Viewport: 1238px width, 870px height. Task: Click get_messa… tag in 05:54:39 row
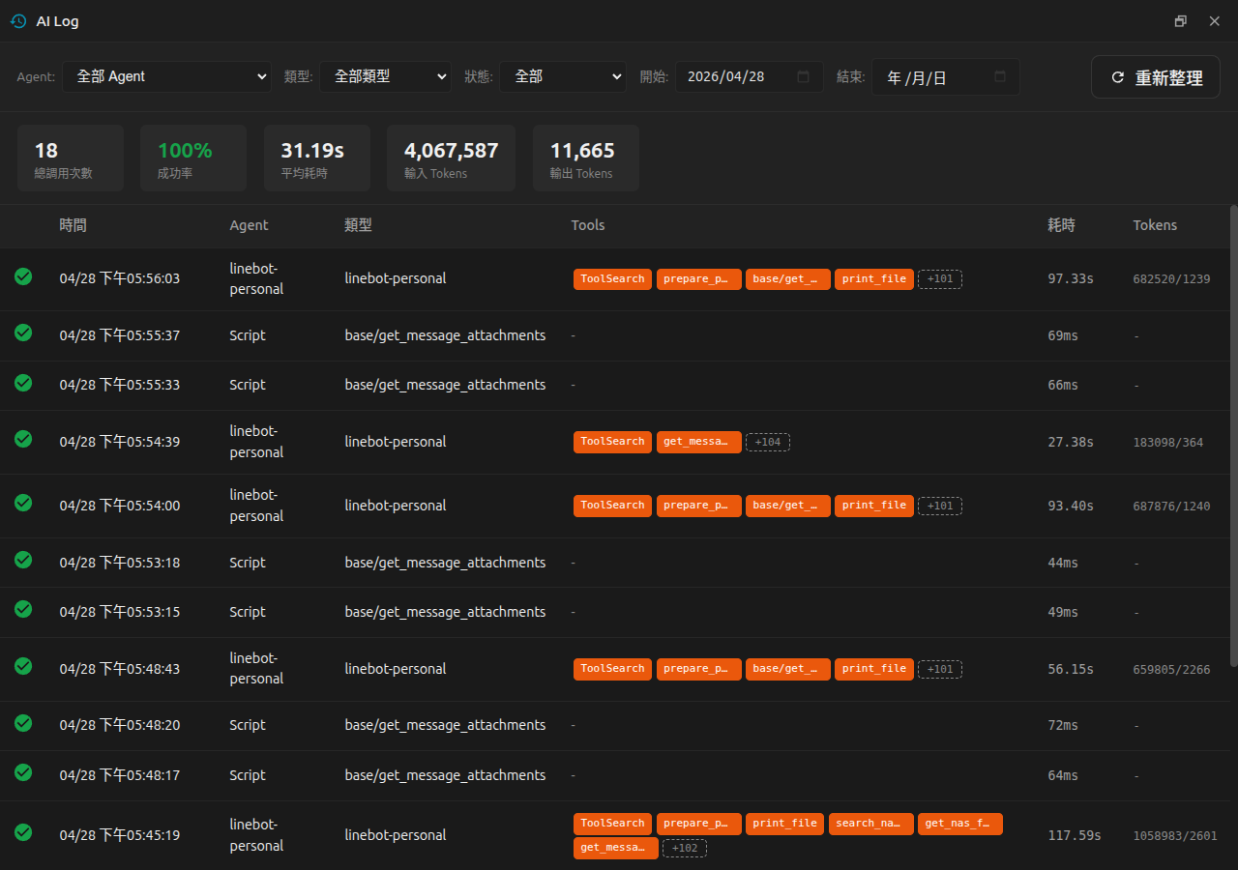pos(699,442)
